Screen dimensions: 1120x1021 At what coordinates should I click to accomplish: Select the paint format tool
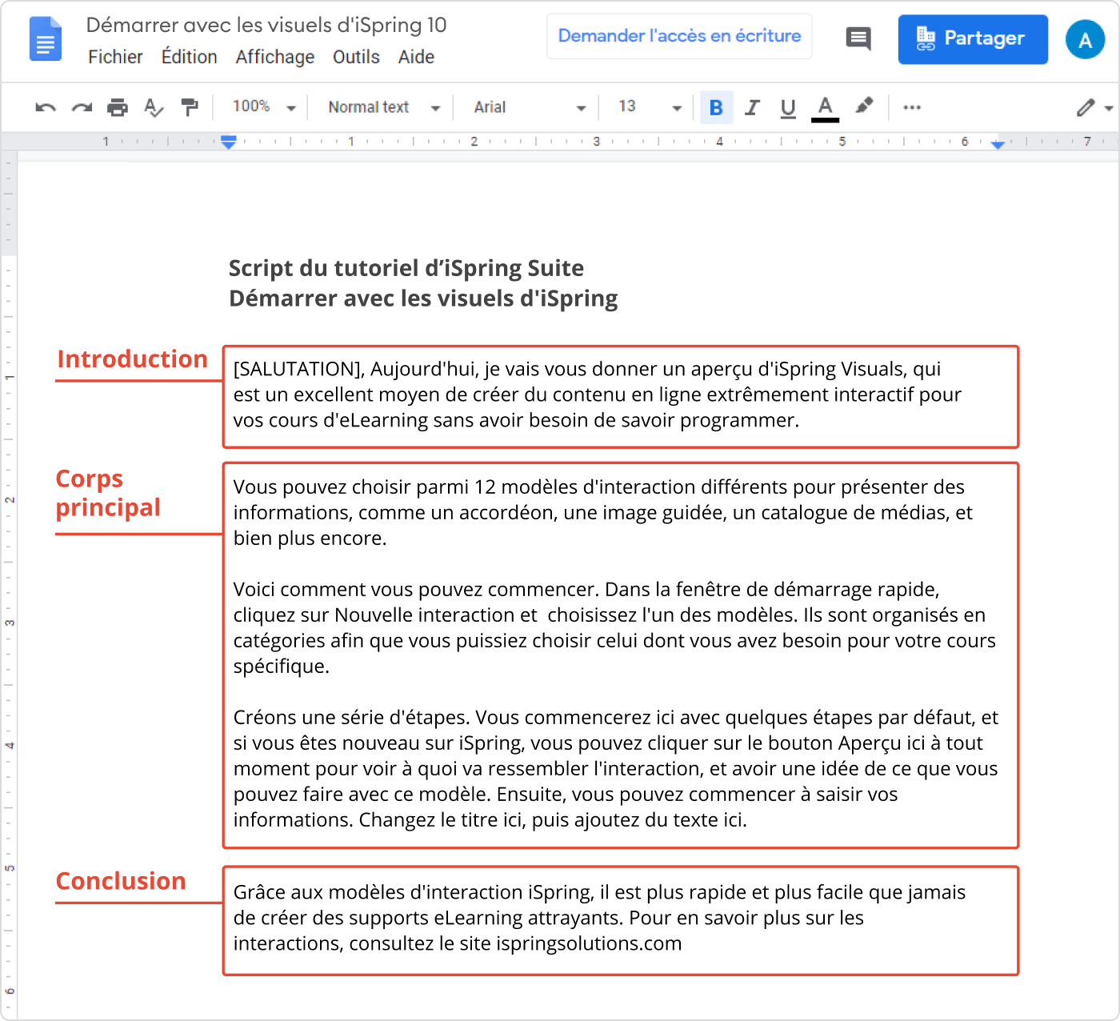[x=190, y=107]
